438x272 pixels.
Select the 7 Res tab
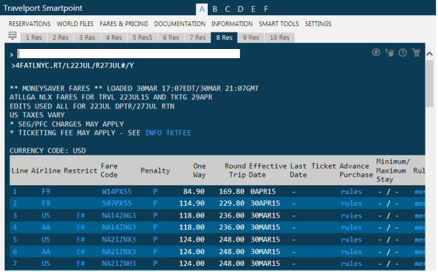[x=197, y=38]
